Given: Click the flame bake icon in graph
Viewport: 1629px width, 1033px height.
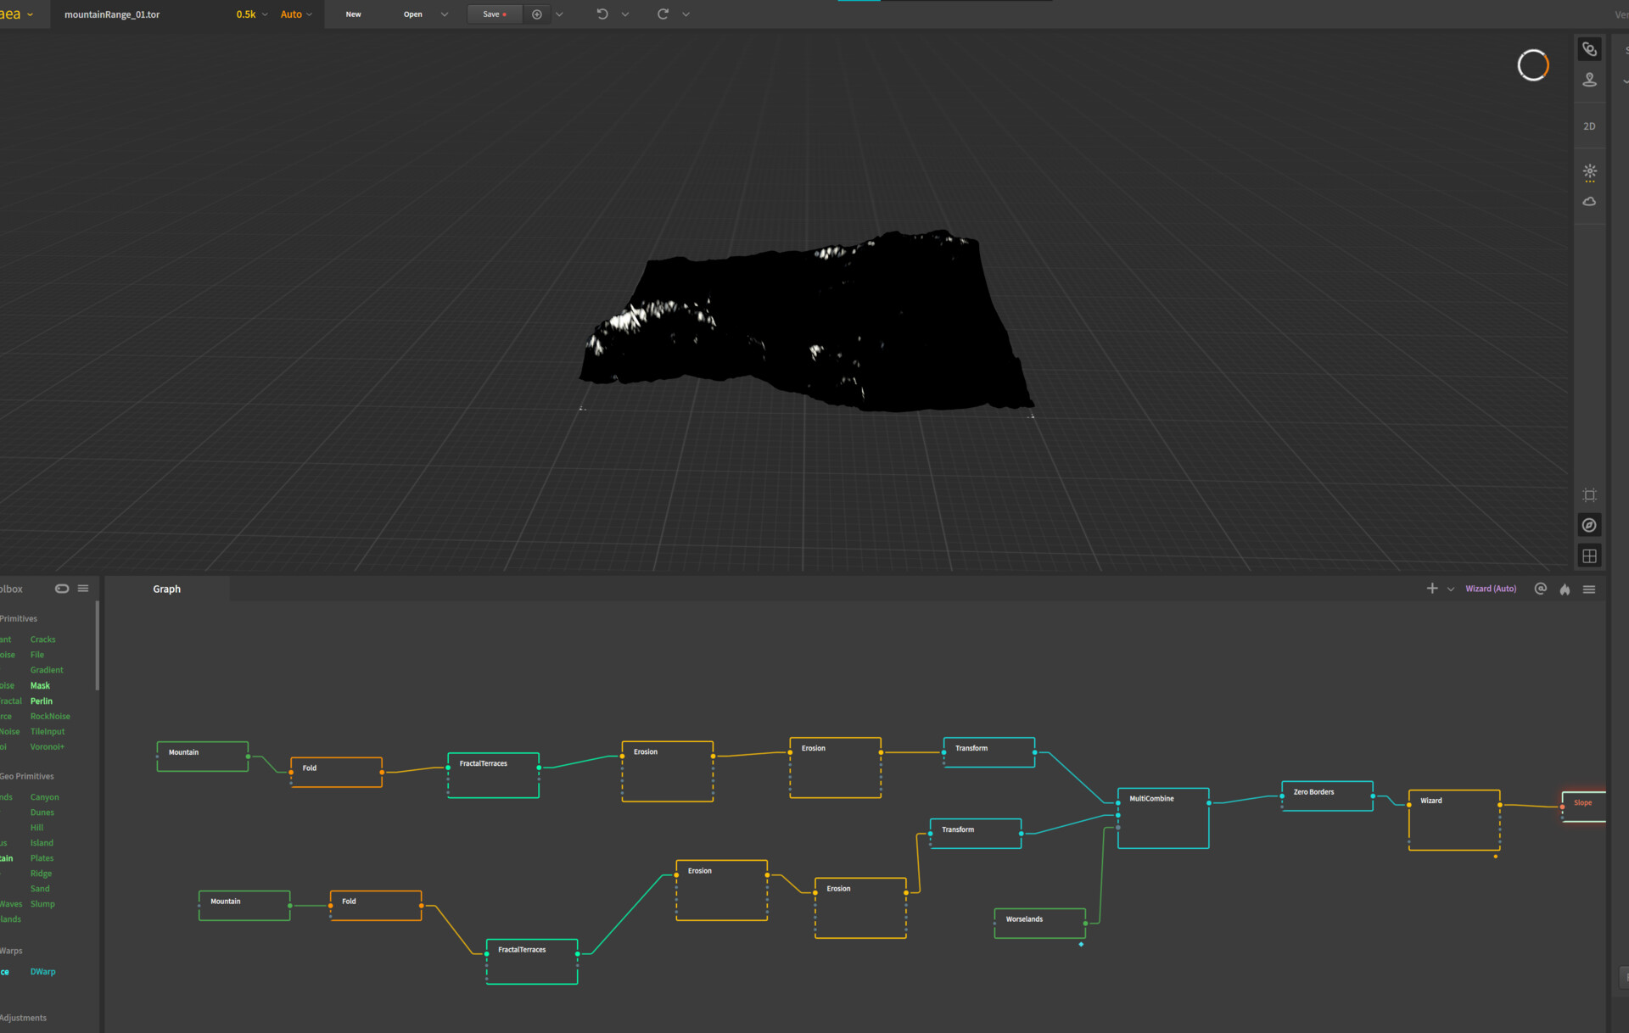Looking at the screenshot, I should point(1565,589).
